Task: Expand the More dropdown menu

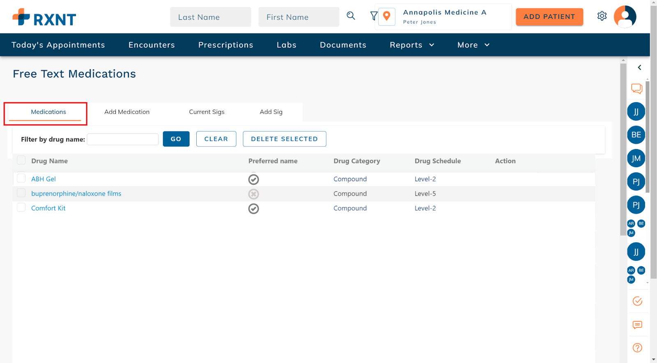Action: coord(473,45)
